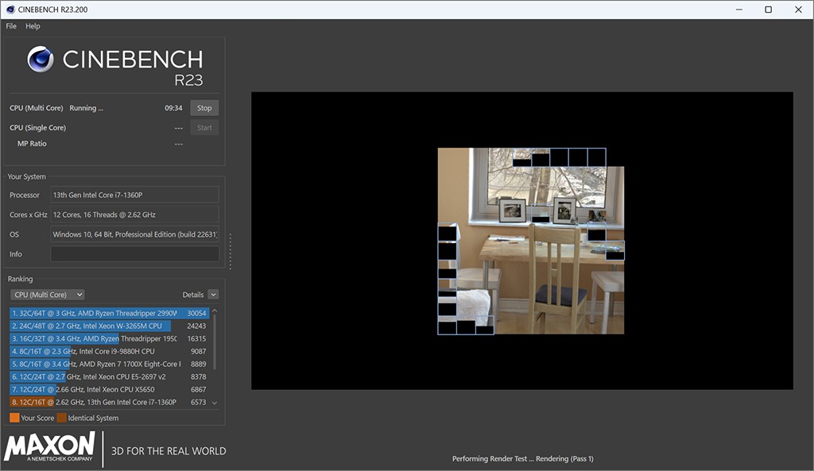Click the orange Your Score swatch
Image resolution: width=814 pixels, height=471 pixels.
(14, 418)
